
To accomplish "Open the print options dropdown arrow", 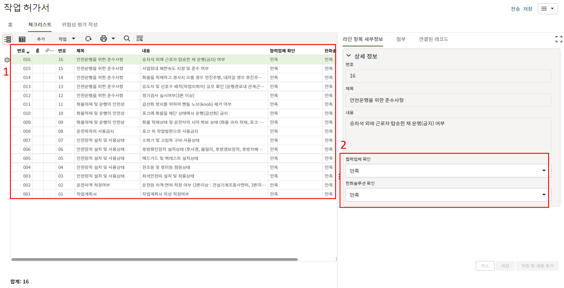I will pyautogui.click(x=113, y=39).
